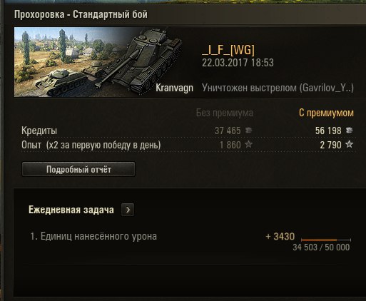Click the silver credits icon without premium
366x301 pixels.
(248, 131)
